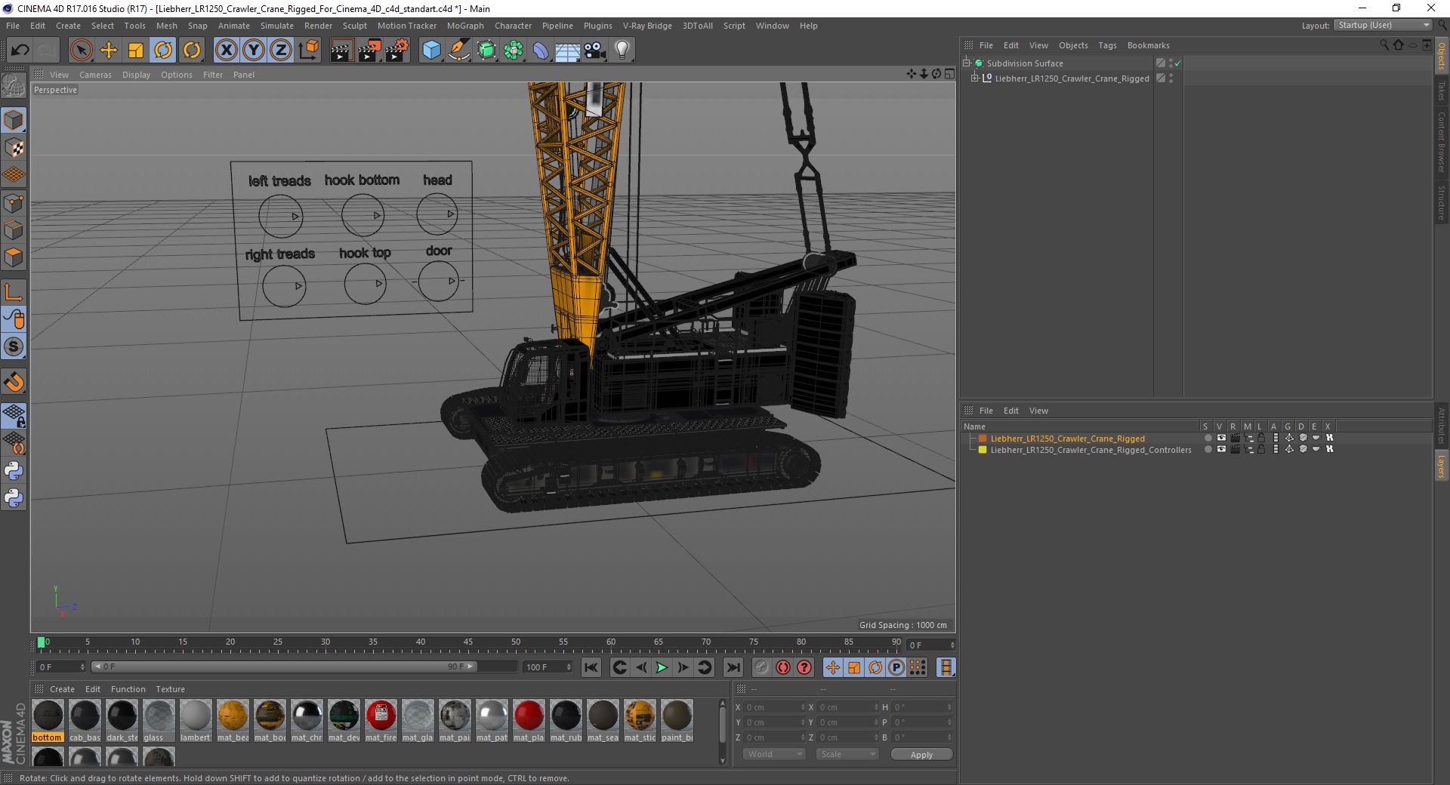The height and width of the screenshot is (785, 1450).
Task: Open the Simulate menu
Action: (x=277, y=26)
